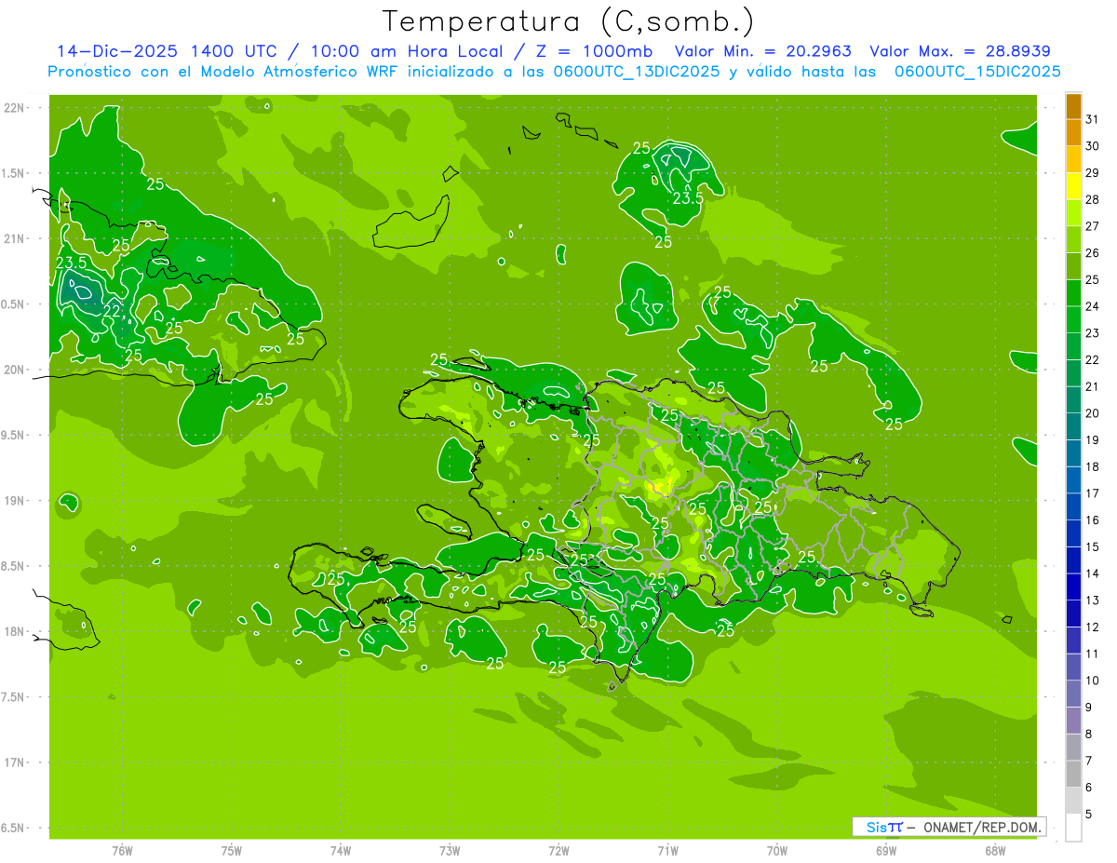Click 'Valor Min. = 20.2963' value

(x=762, y=51)
